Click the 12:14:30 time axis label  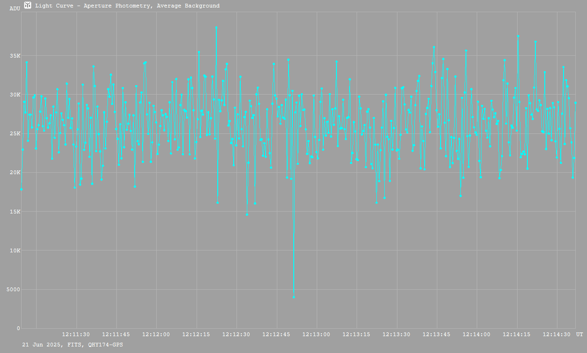(557, 335)
